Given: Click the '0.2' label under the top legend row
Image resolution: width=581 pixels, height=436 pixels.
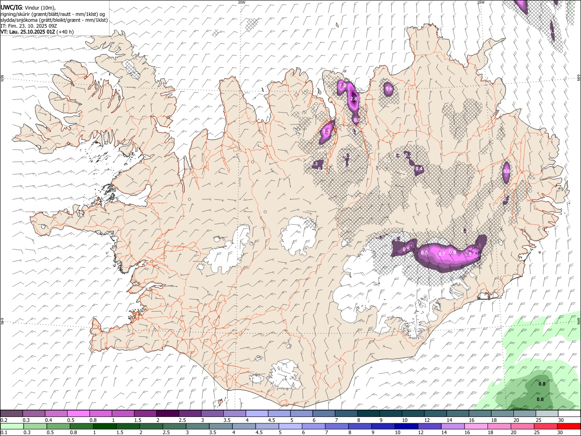Looking at the screenshot, I should [4, 420].
